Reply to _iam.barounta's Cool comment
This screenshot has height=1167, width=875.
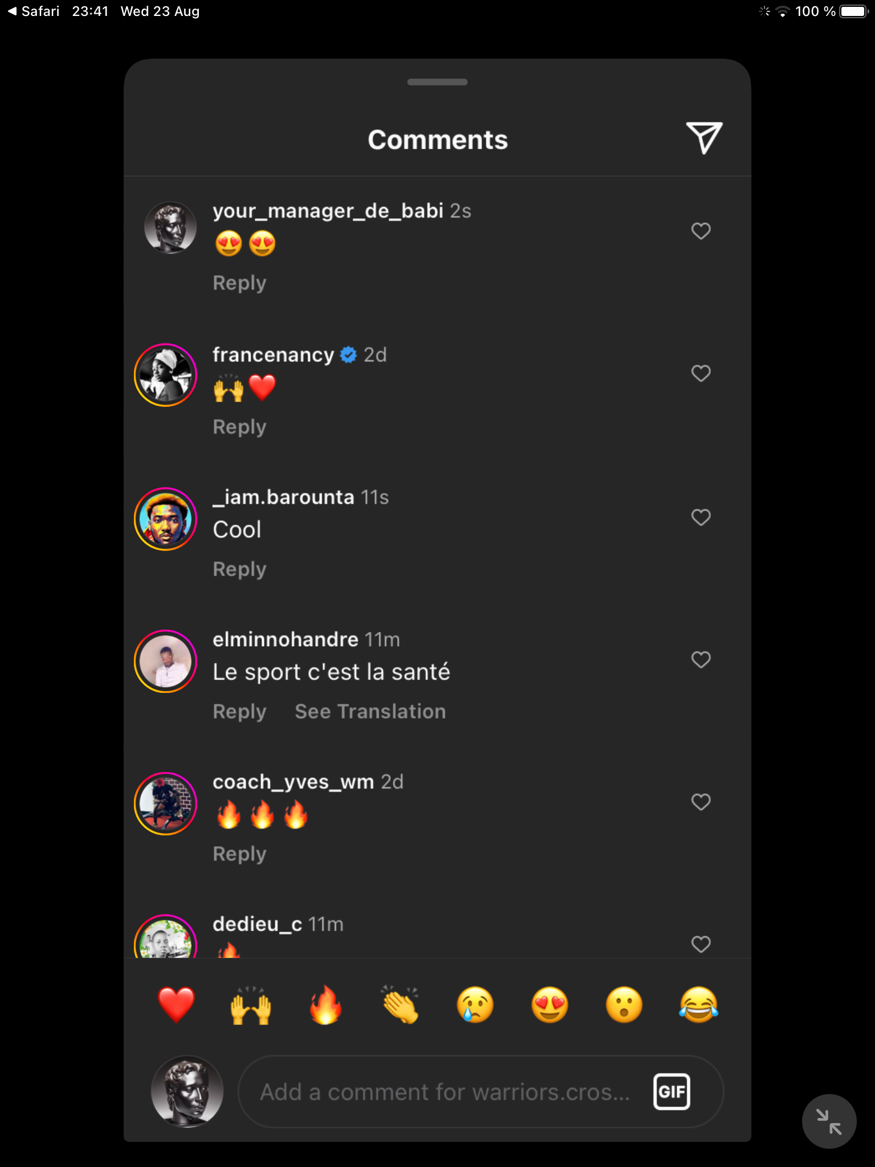click(239, 569)
